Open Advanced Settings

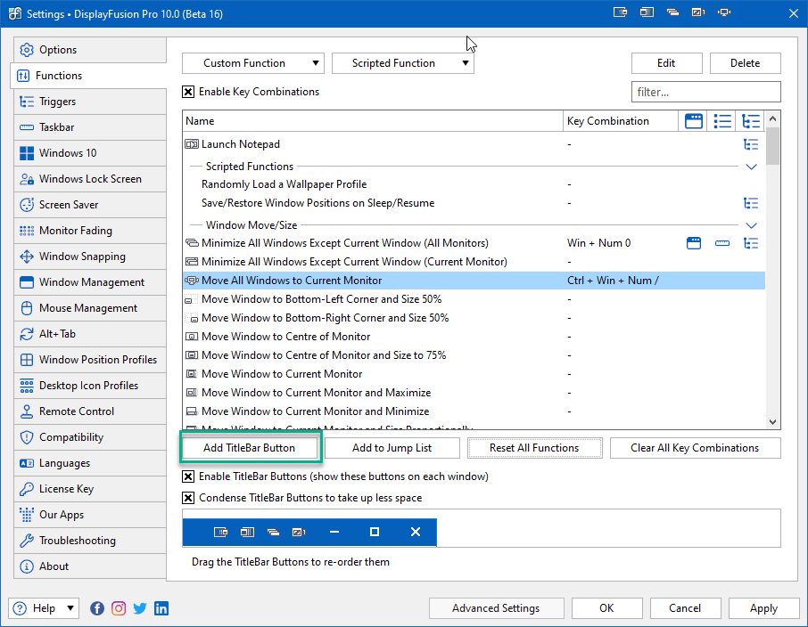[x=496, y=608]
